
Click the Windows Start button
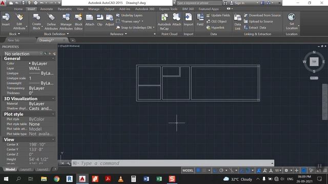6,179
